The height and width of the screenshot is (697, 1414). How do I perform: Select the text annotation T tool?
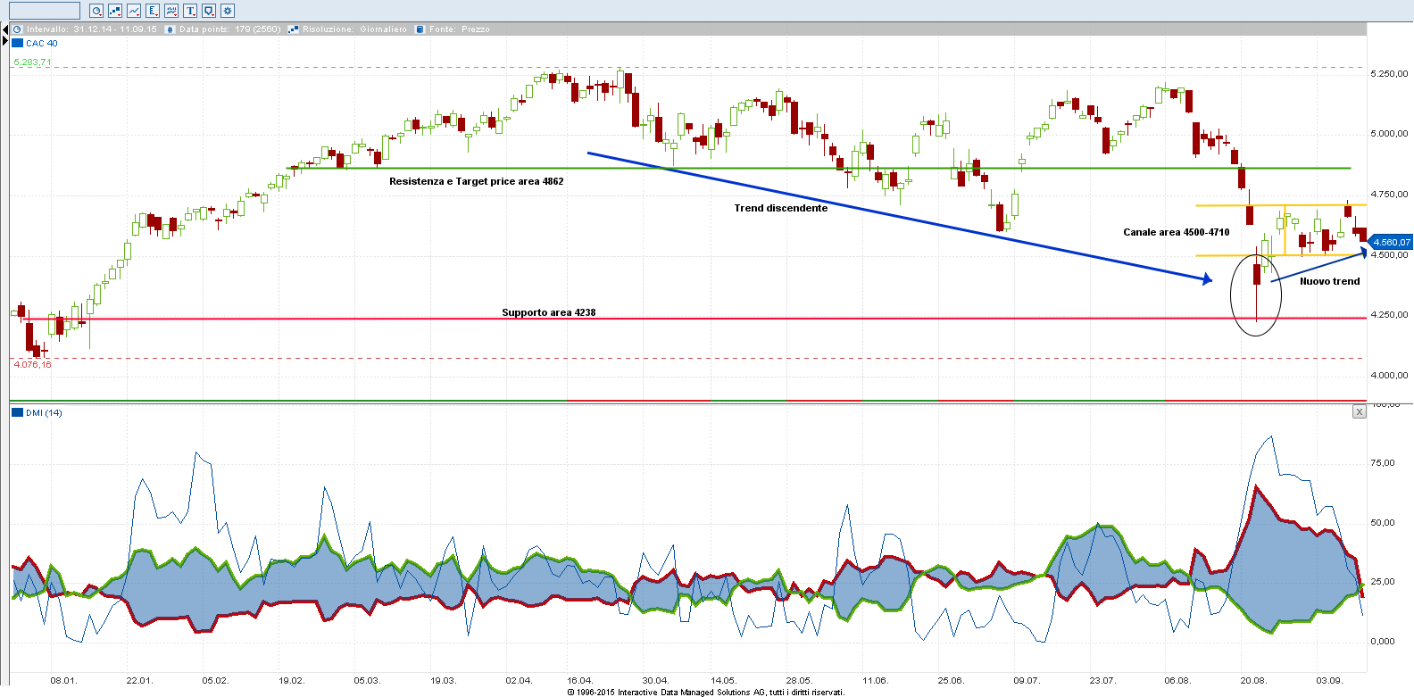pyautogui.click(x=190, y=11)
